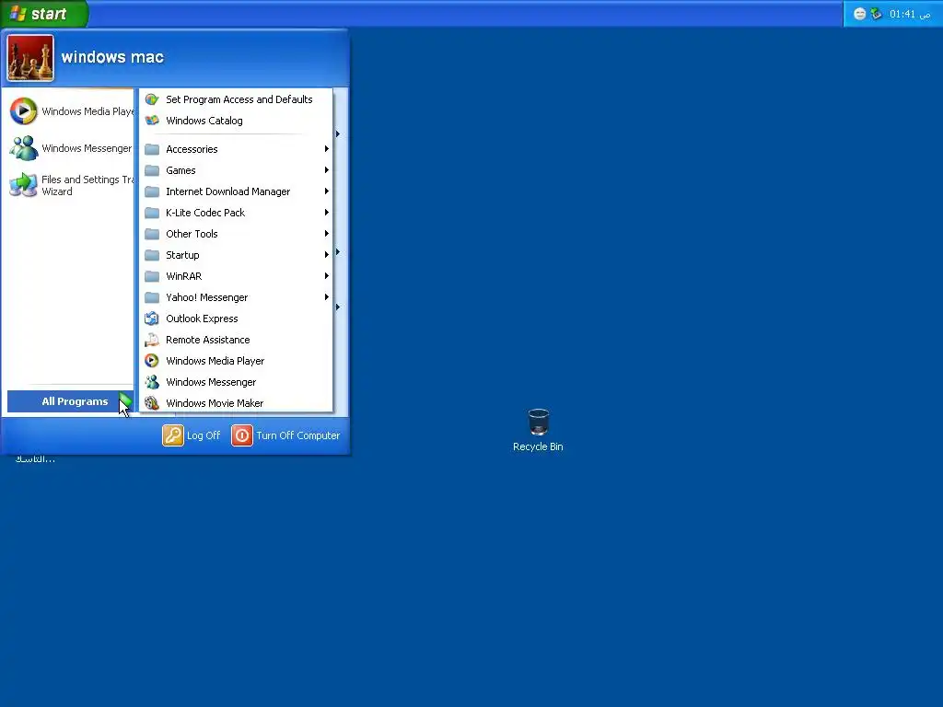Click the Windows Media Player icon in pinned list
The width and height of the screenshot is (943, 707).
(23, 111)
